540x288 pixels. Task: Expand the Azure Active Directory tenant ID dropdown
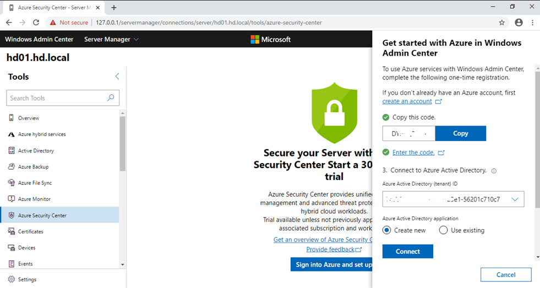[515, 199]
